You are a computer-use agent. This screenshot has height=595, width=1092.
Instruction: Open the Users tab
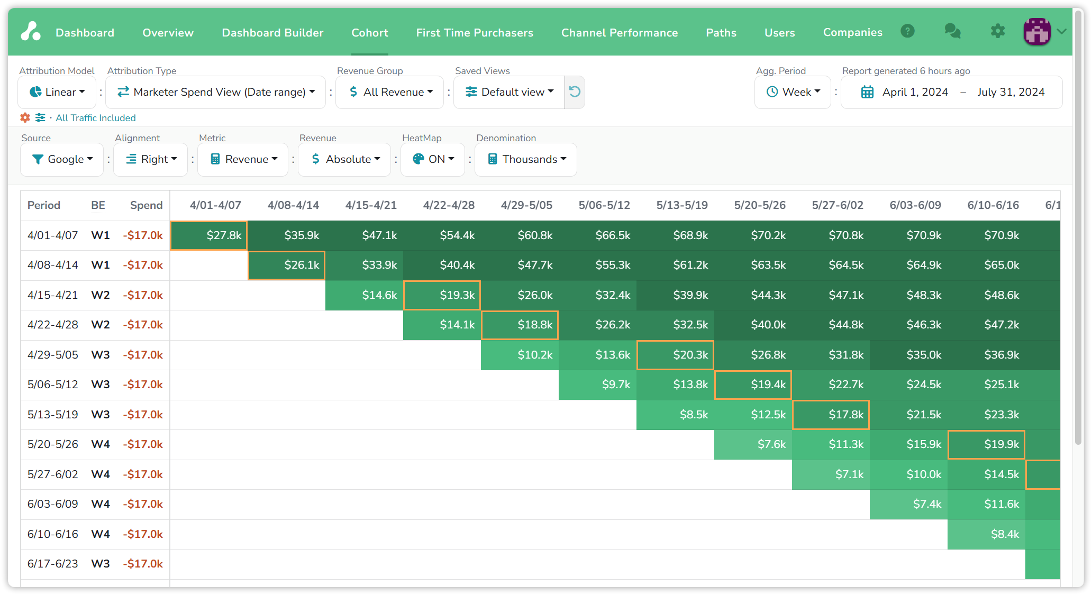click(780, 33)
